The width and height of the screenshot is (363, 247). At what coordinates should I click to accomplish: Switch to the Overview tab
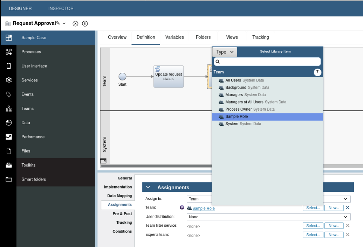point(117,37)
